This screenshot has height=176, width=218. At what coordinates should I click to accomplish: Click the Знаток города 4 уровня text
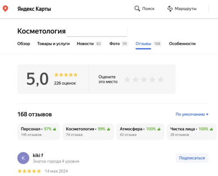click(56, 161)
